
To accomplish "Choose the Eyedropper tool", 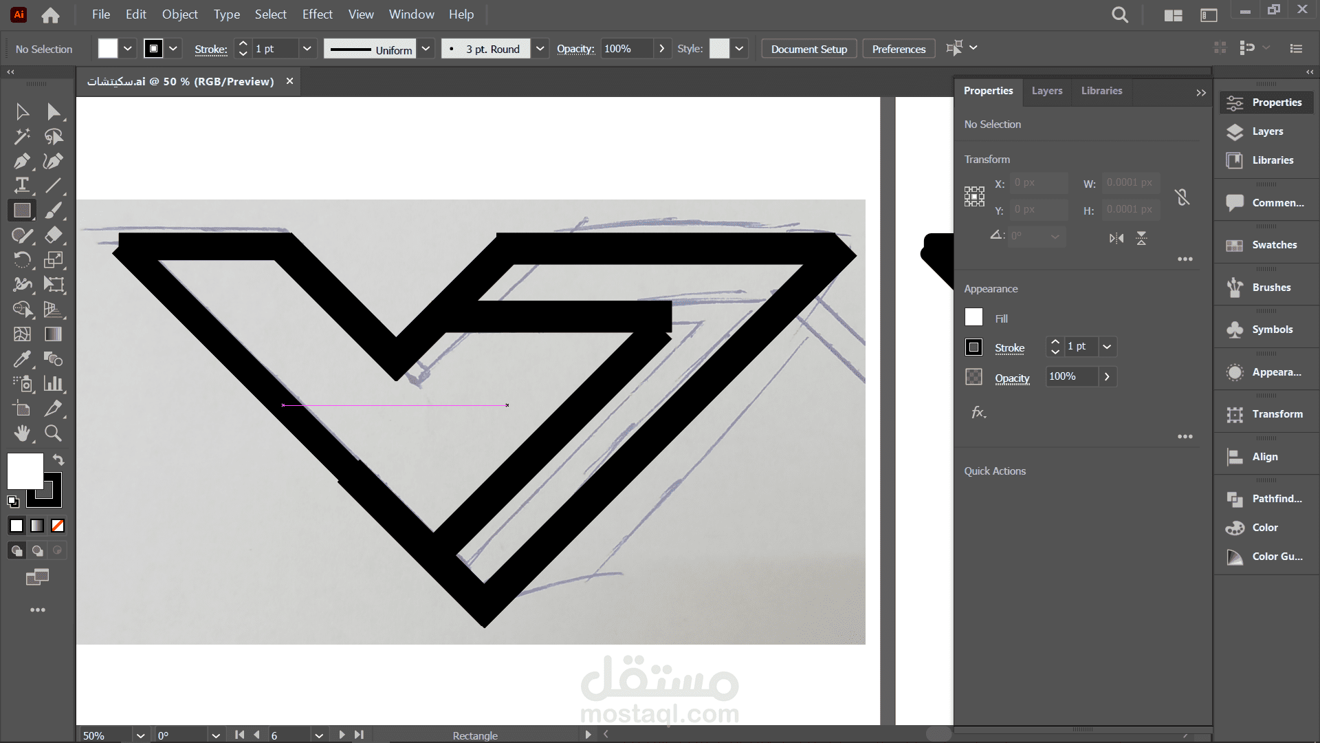I will tap(21, 359).
